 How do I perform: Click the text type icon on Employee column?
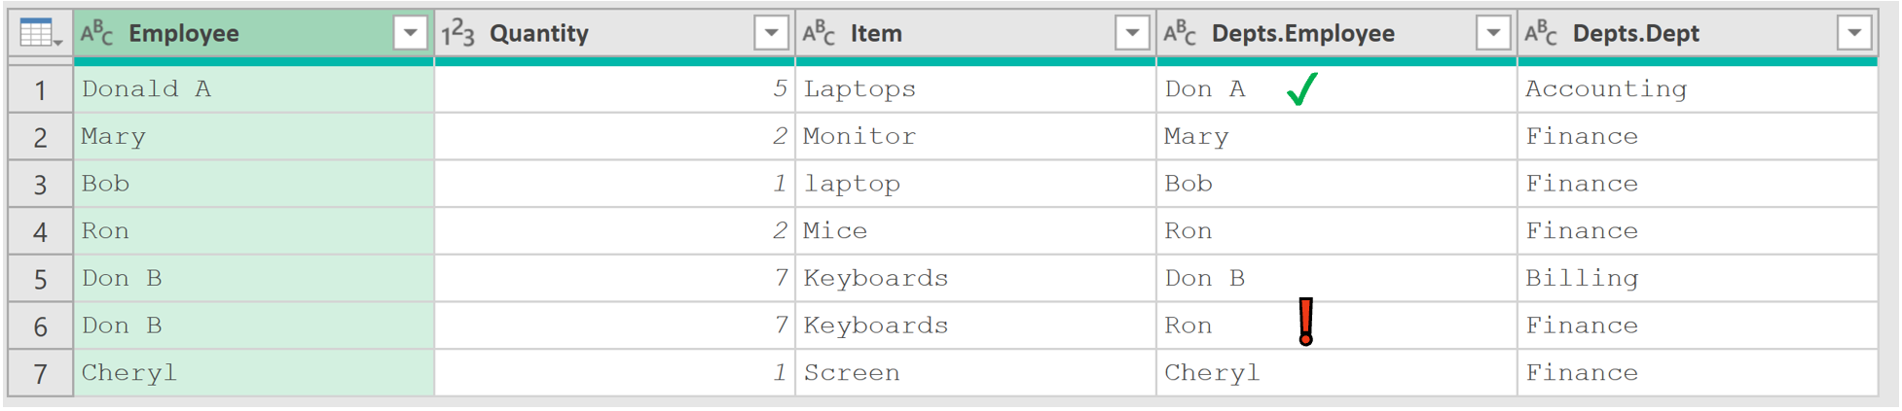(x=96, y=33)
